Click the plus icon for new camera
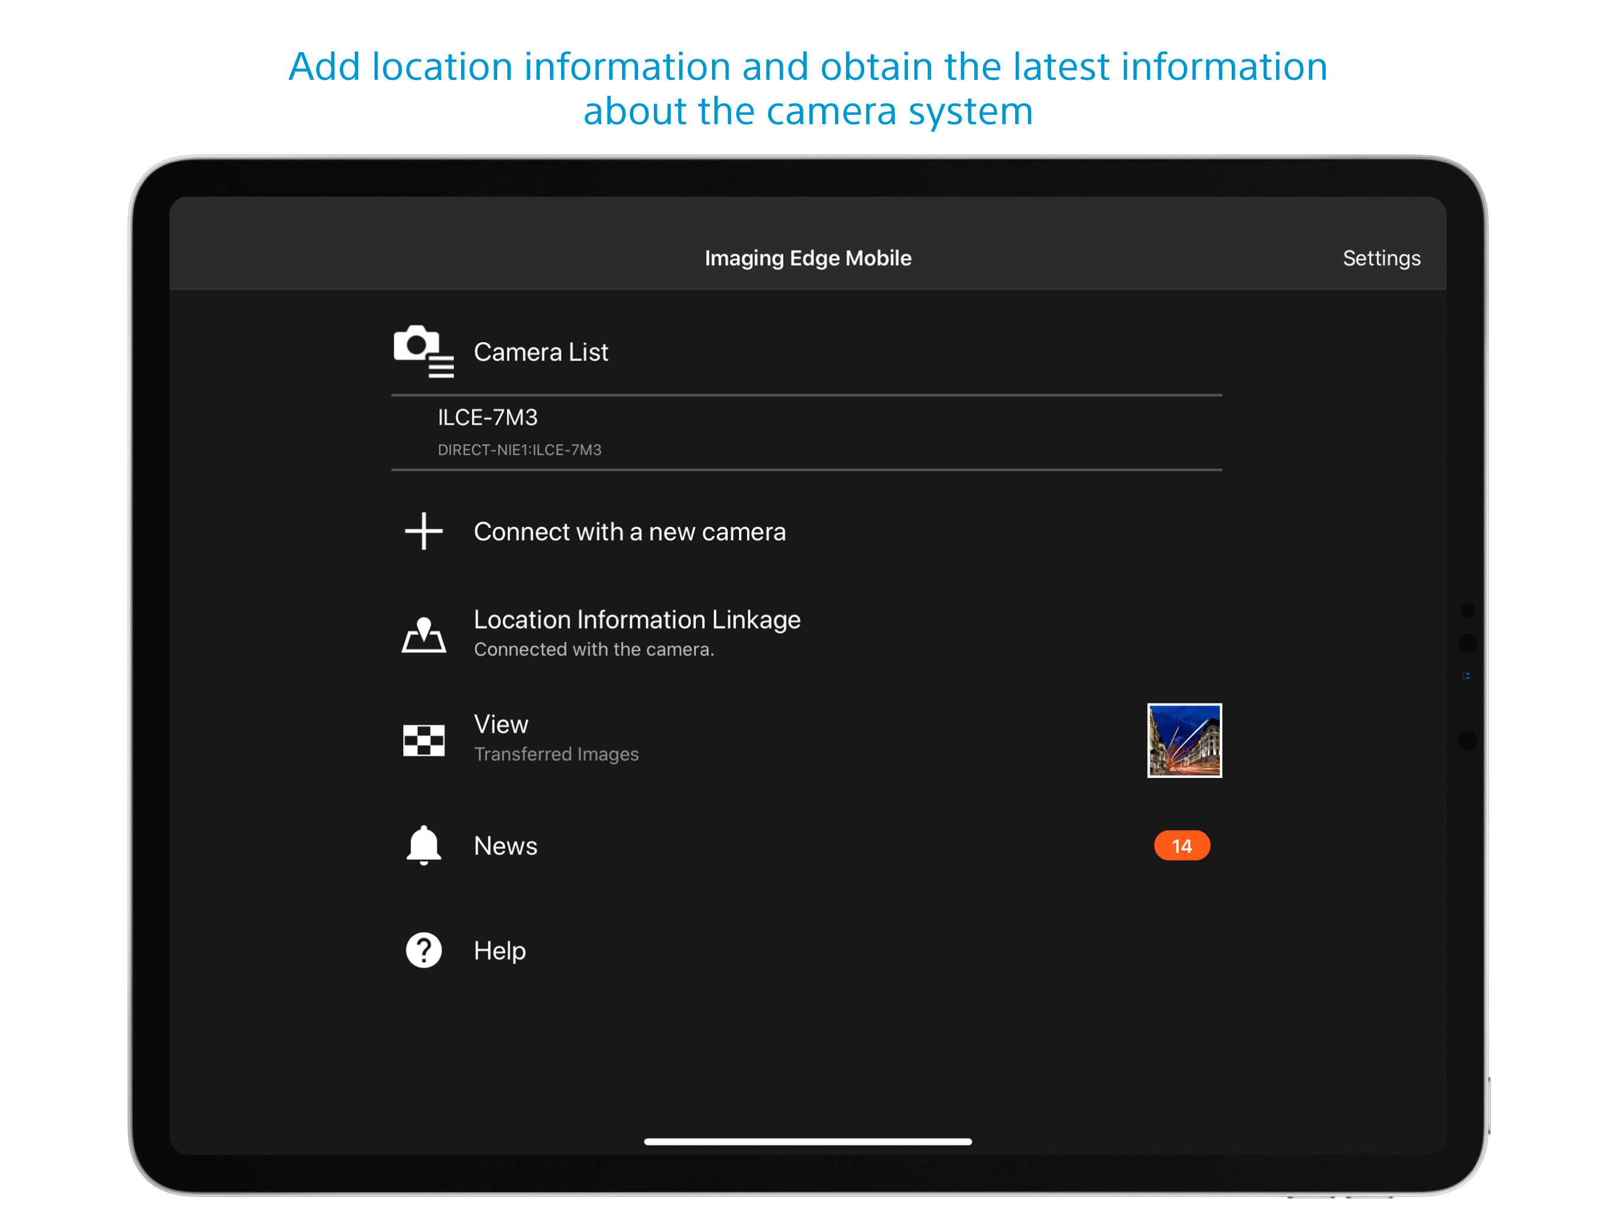Viewport: 1617px width, 1212px height. [x=423, y=531]
